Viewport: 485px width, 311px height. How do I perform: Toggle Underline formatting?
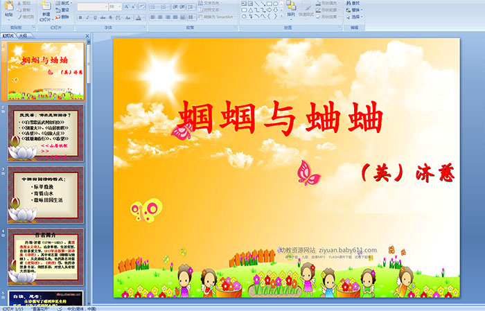click(95, 17)
